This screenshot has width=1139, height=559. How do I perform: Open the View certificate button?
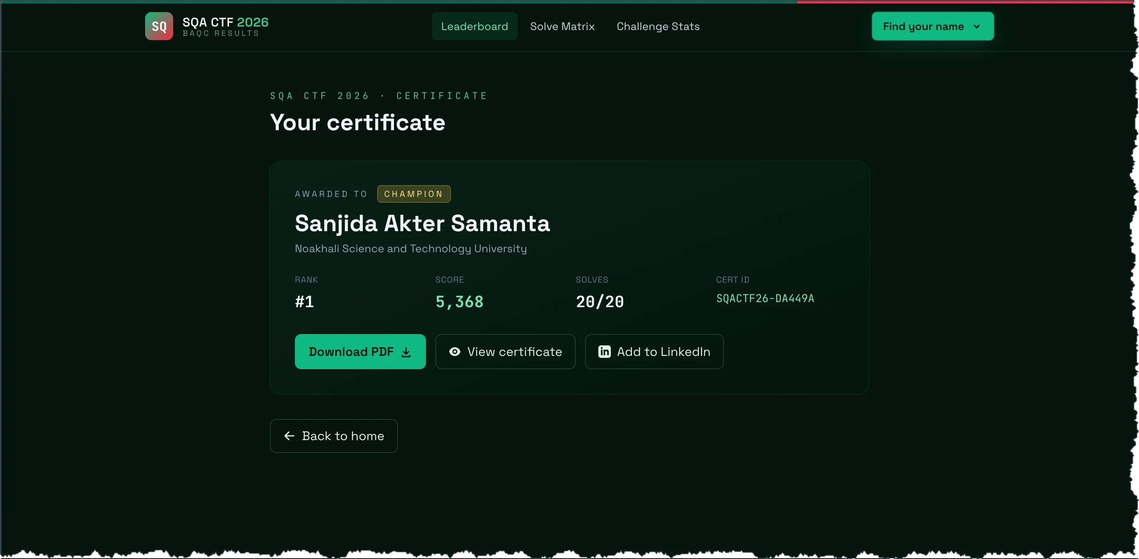[x=505, y=352]
